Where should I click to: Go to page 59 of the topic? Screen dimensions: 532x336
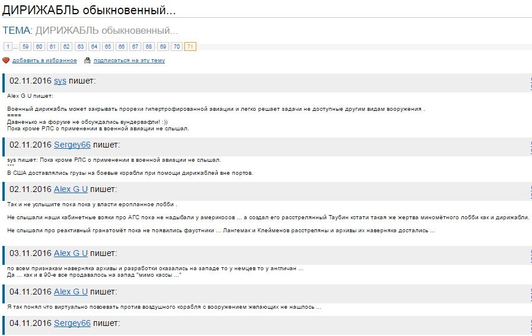click(x=26, y=46)
